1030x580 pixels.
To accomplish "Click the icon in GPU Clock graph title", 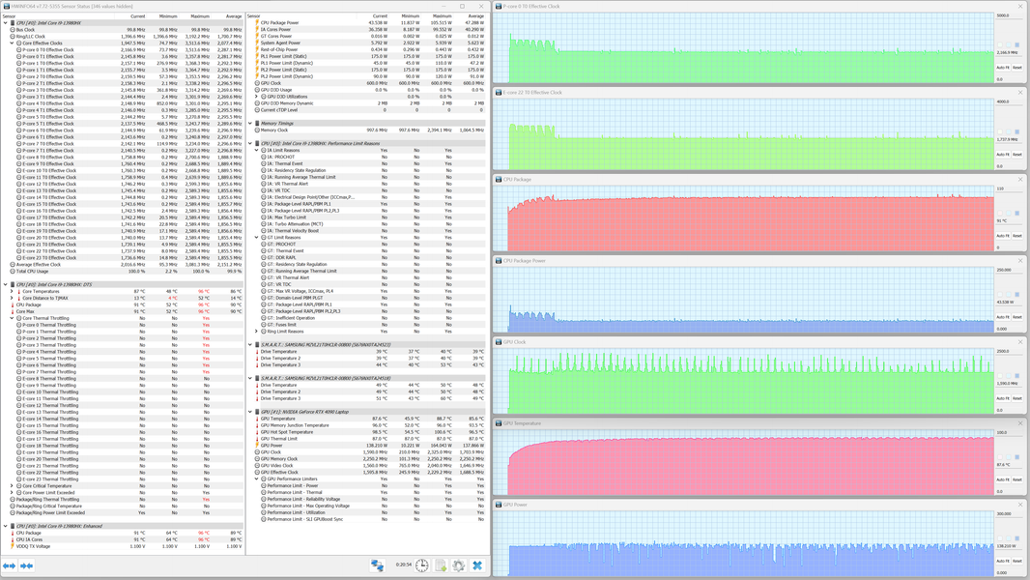I will [x=499, y=342].
